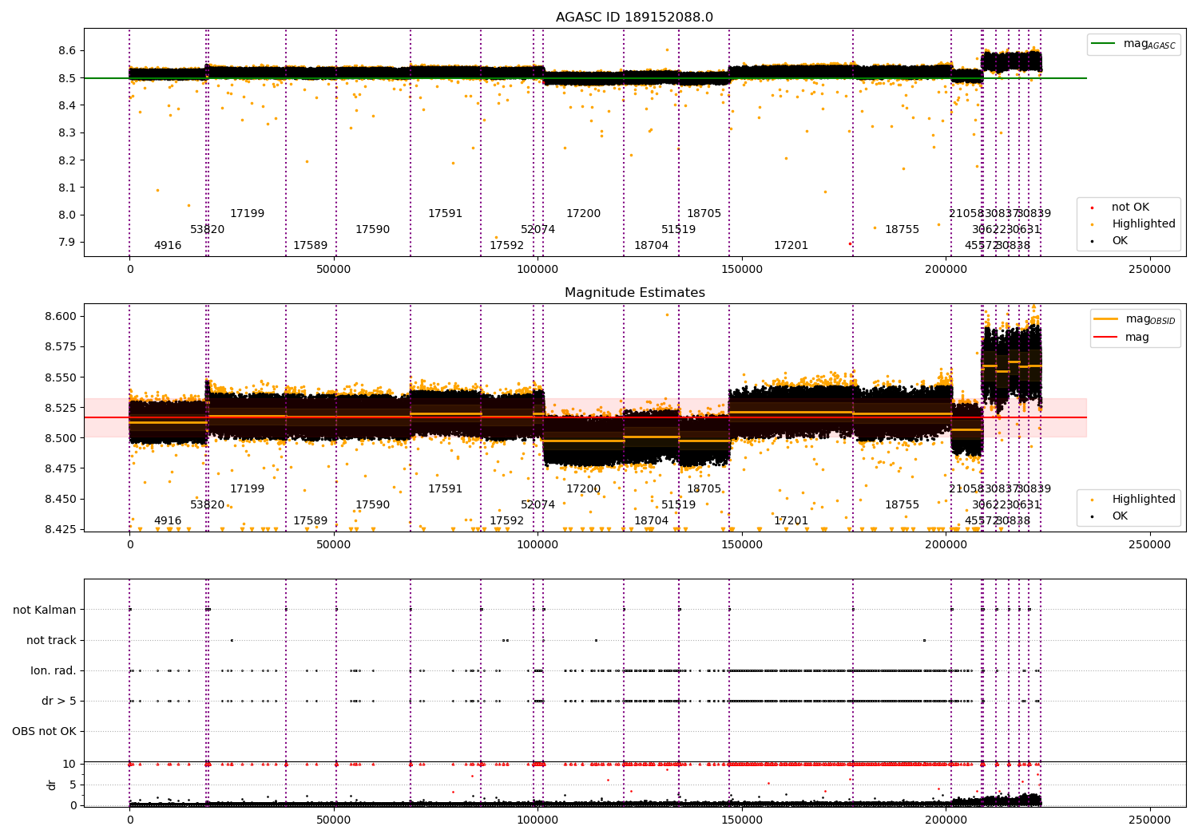
Task: Click obsid label 17200 in Magnitude Estimates plot
Action: 584,489
